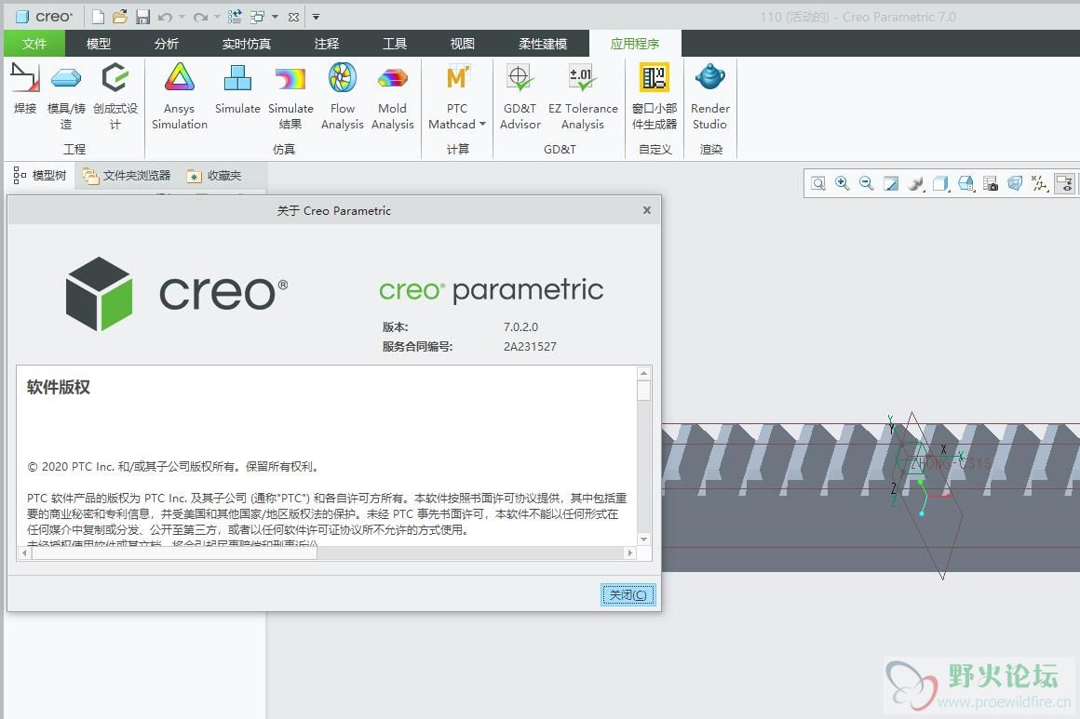Screen dimensions: 1080x719
Task: Undo the last action
Action: click(165, 17)
